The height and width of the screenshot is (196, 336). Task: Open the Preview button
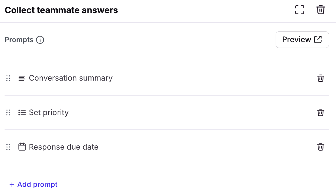tap(302, 40)
